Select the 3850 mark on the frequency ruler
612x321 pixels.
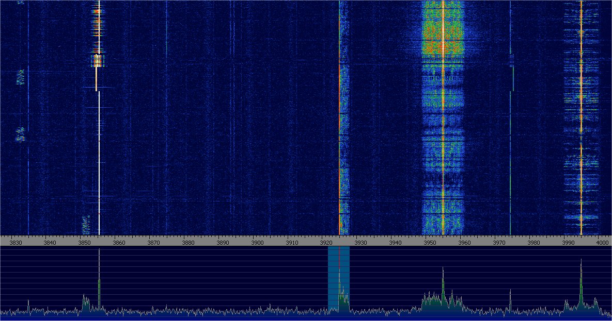pos(84,243)
